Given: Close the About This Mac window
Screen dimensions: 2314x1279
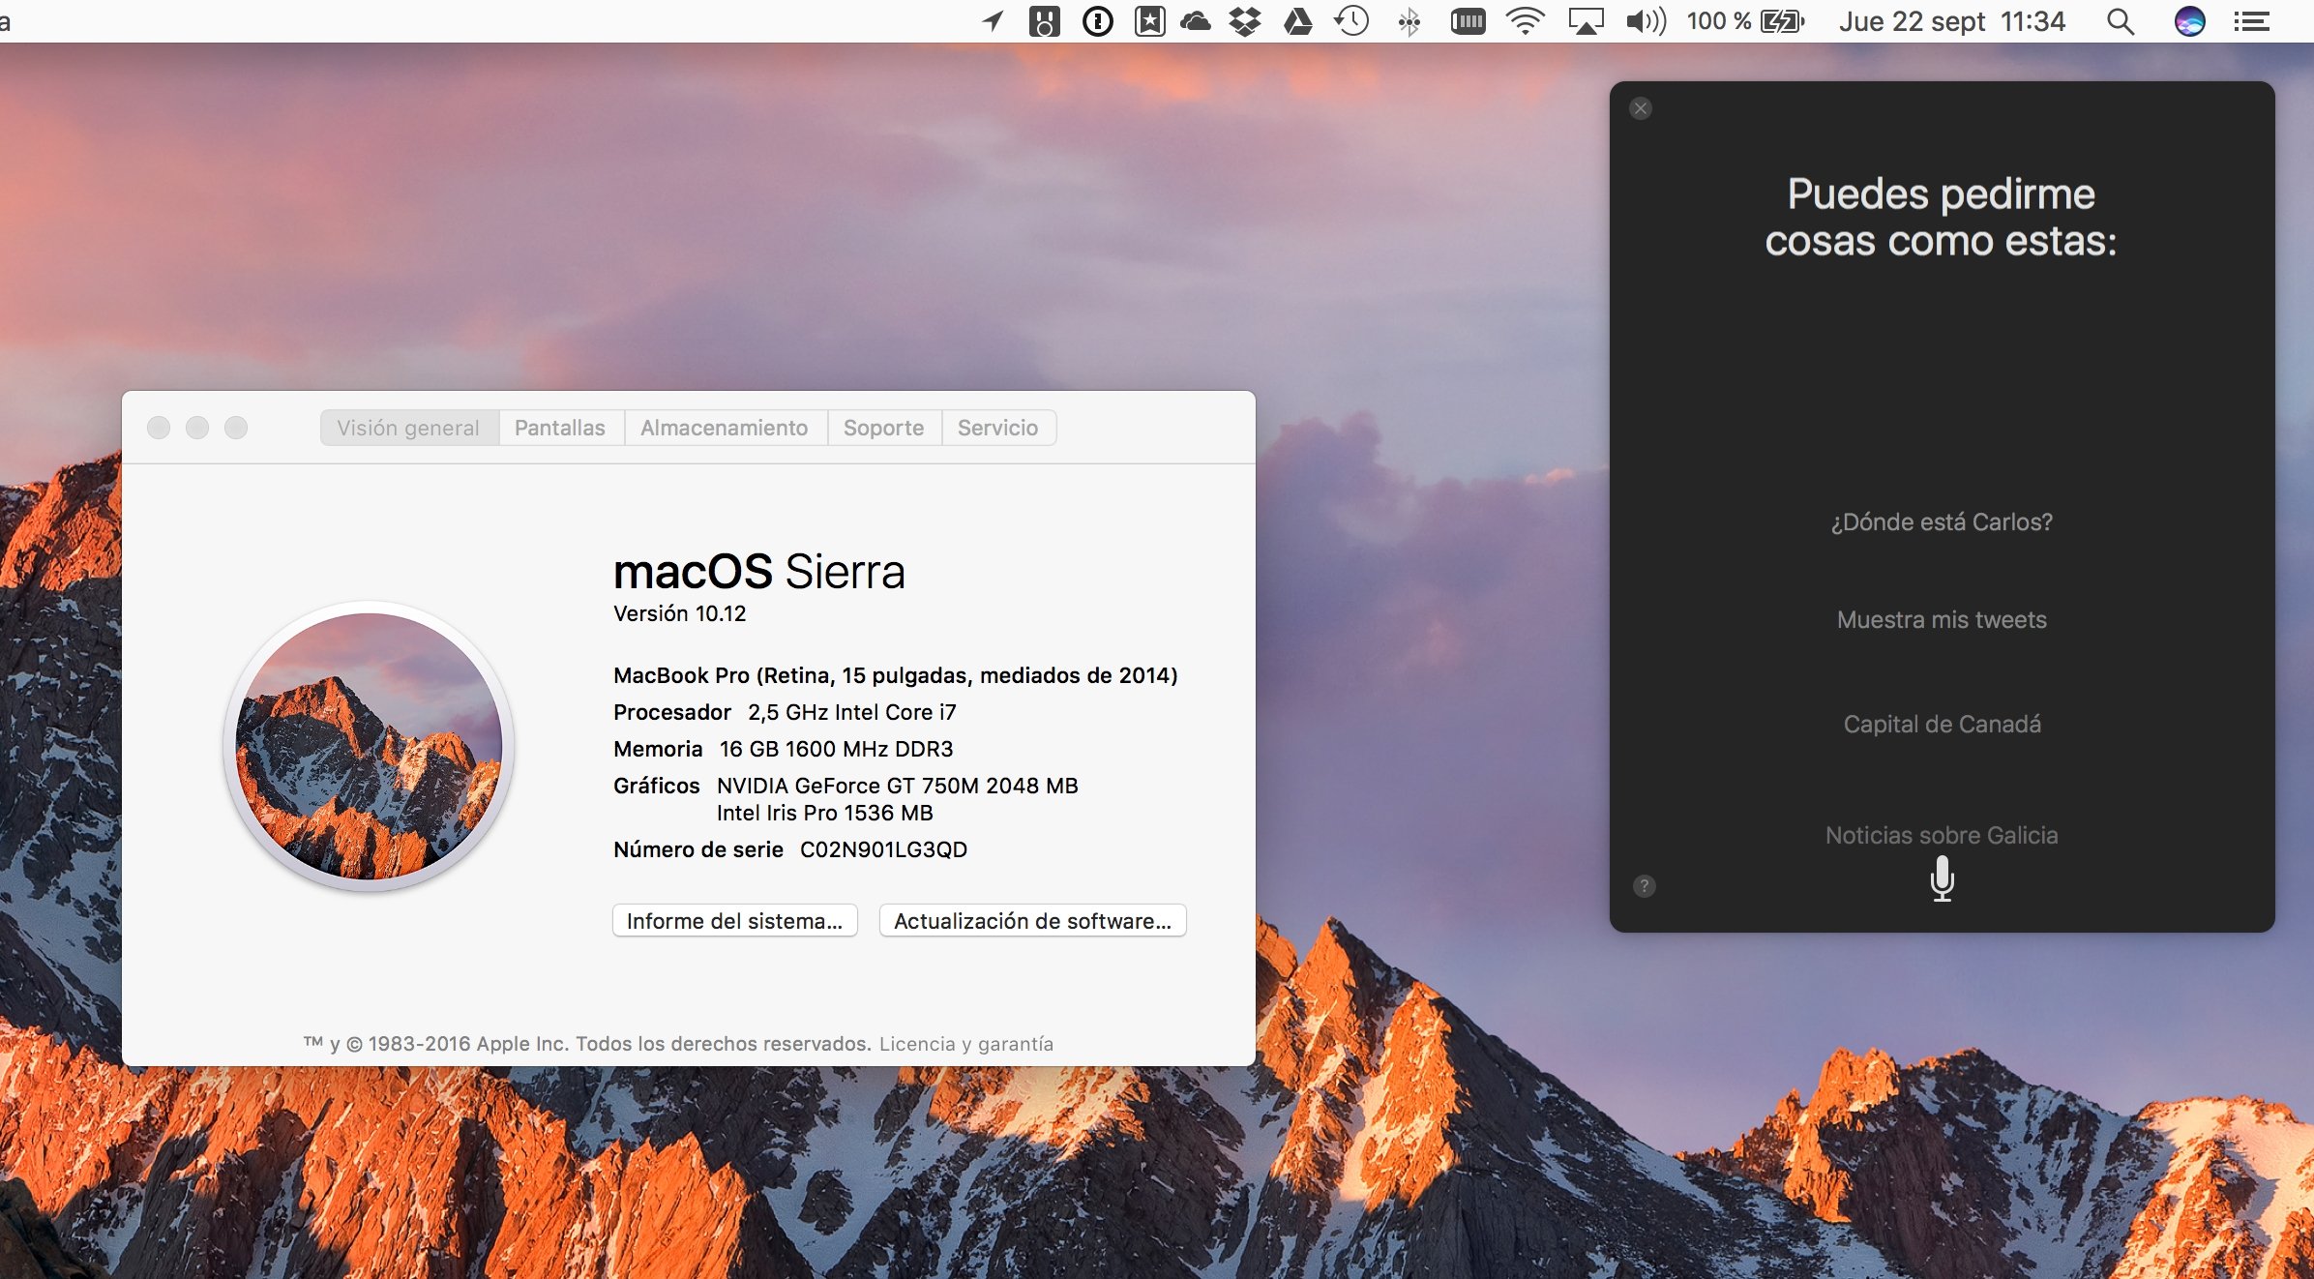Looking at the screenshot, I should tap(159, 428).
